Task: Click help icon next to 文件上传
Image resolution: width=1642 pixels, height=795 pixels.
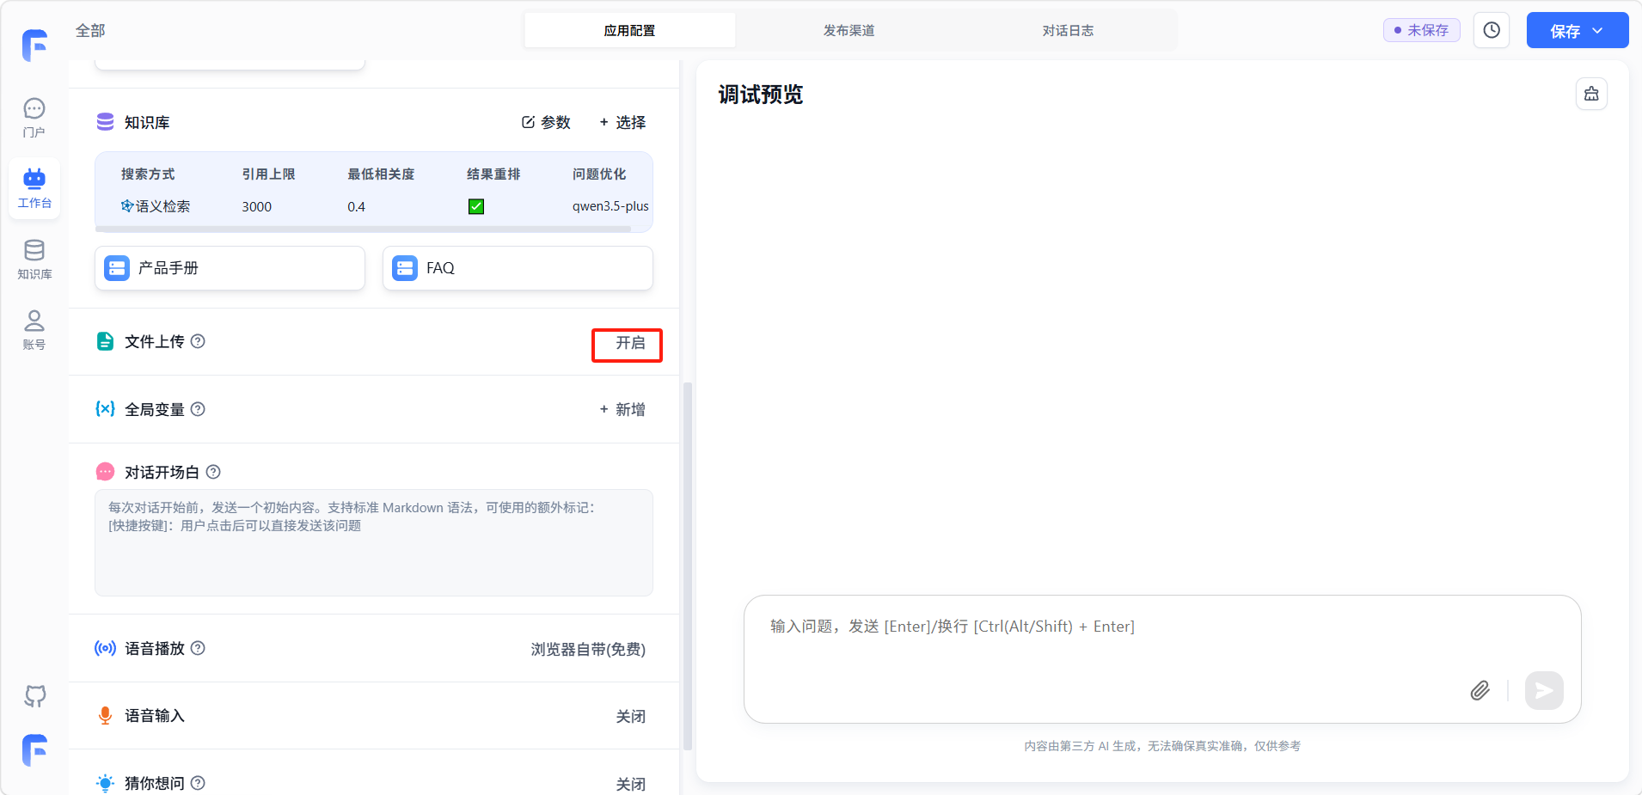Action: click(x=198, y=341)
